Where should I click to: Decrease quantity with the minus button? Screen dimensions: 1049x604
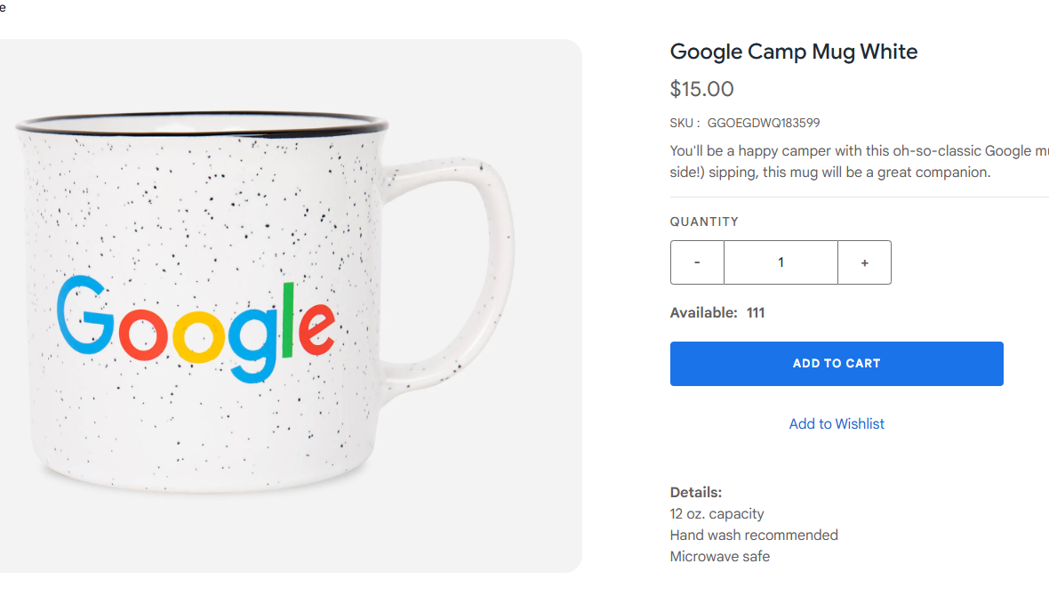point(697,262)
